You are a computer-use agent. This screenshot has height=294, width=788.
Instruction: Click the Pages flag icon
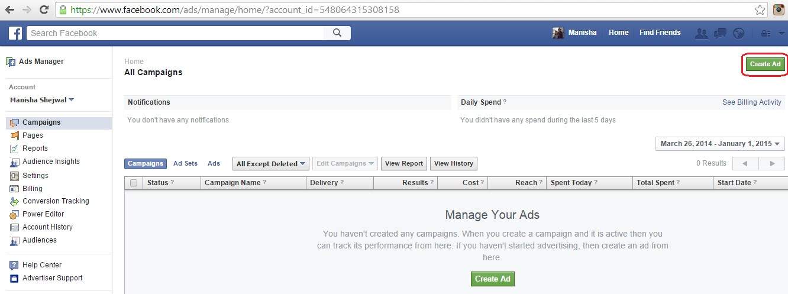coord(15,136)
